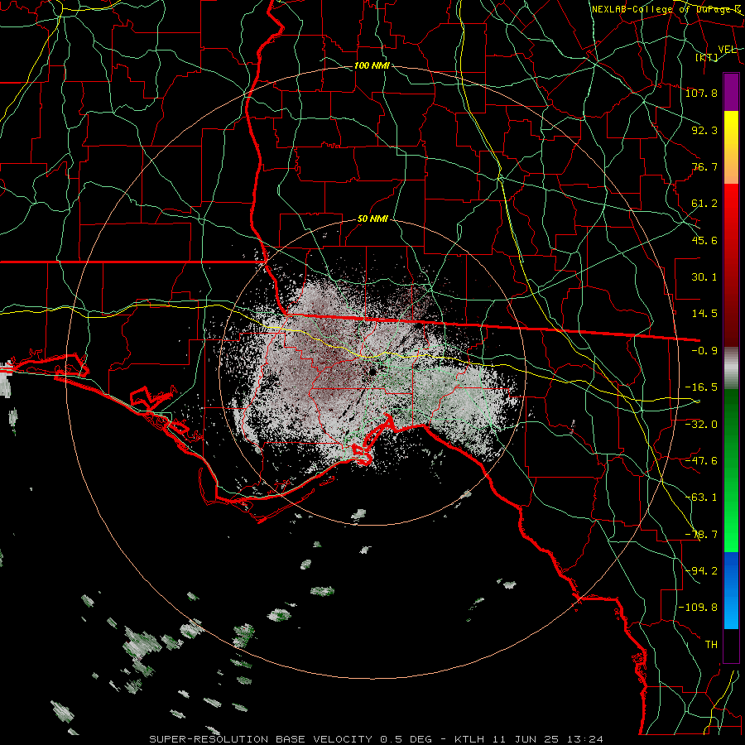Click the 50 NMI range ring label
This screenshot has width=745, height=745.
(x=372, y=219)
